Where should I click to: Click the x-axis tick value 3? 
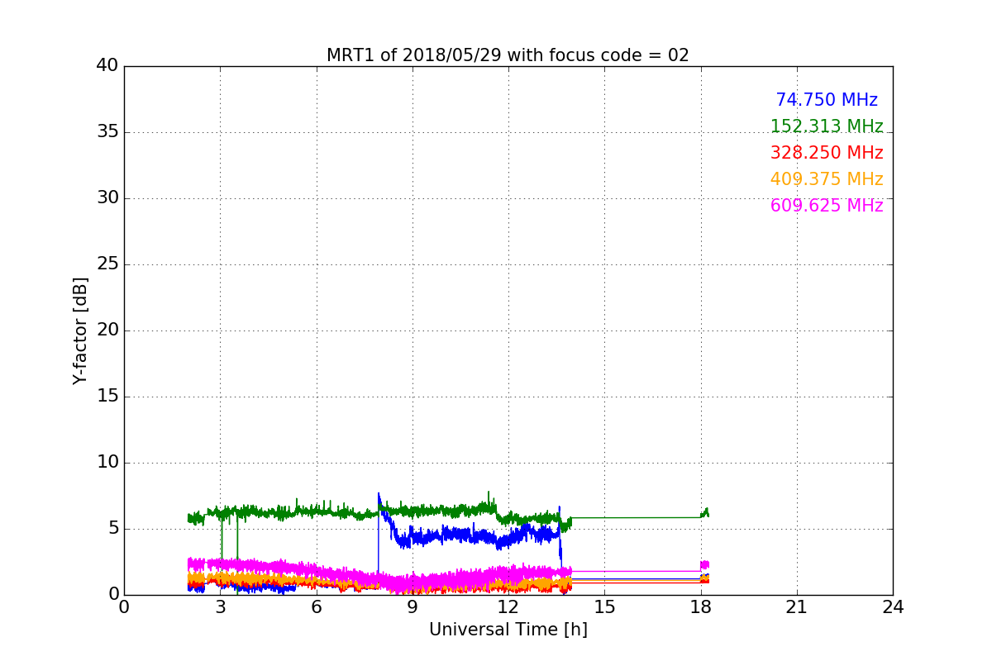point(220,607)
